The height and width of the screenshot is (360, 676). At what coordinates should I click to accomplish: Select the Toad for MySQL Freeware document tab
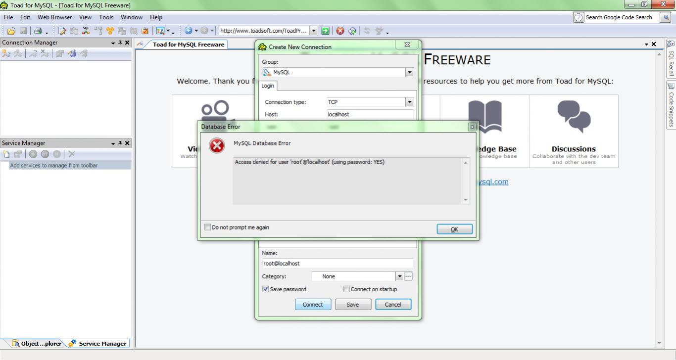click(x=188, y=45)
